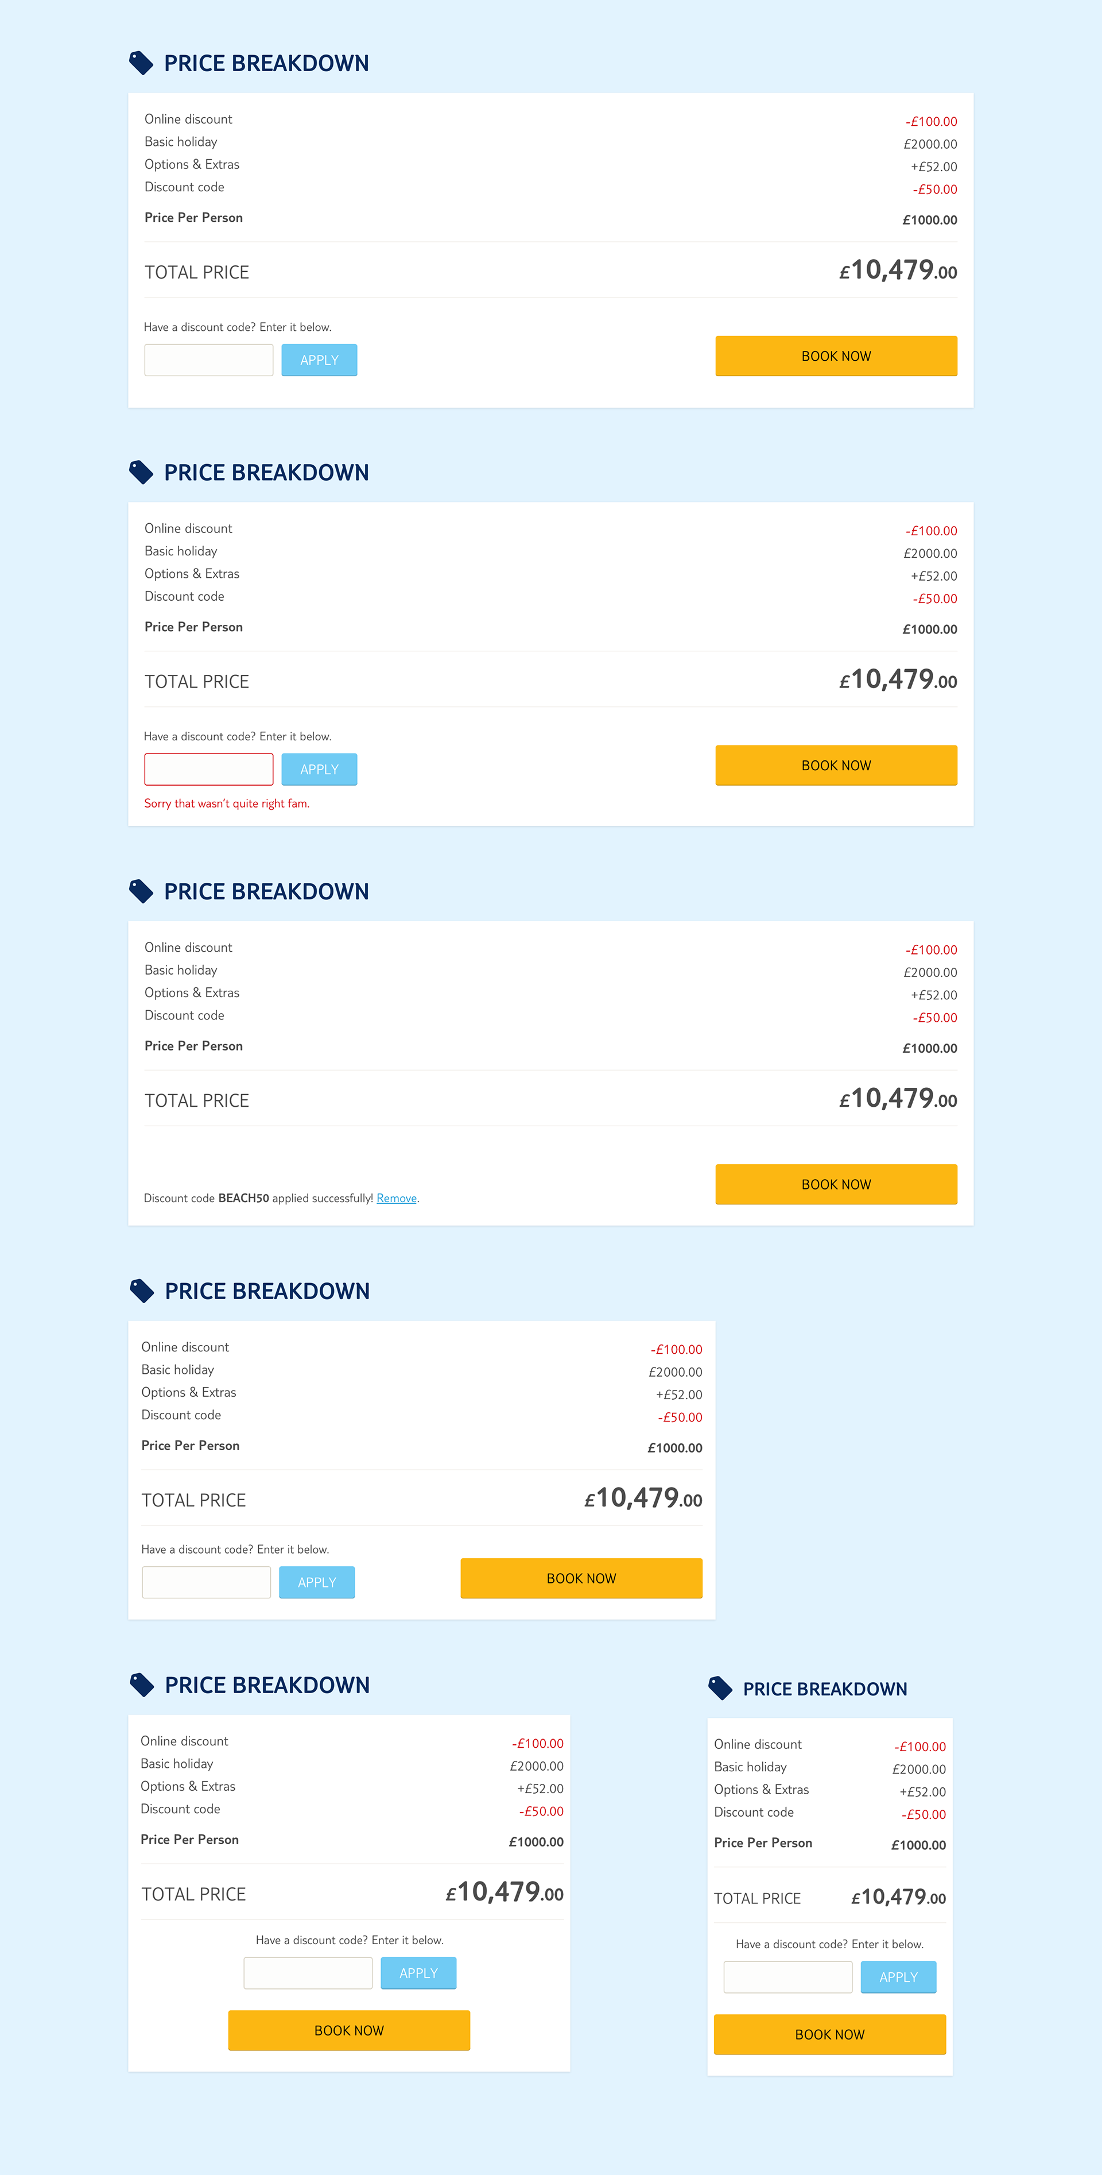The height and width of the screenshot is (2175, 1102).
Task: Click the tag icon above the error-state panel
Action: click(141, 472)
